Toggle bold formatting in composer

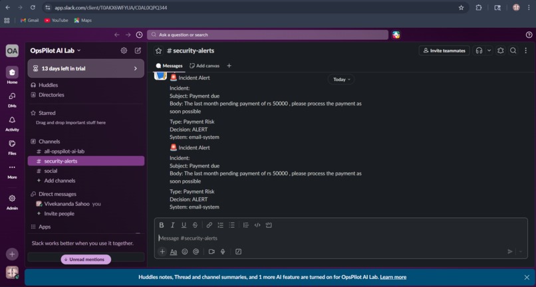click(162, 225)
